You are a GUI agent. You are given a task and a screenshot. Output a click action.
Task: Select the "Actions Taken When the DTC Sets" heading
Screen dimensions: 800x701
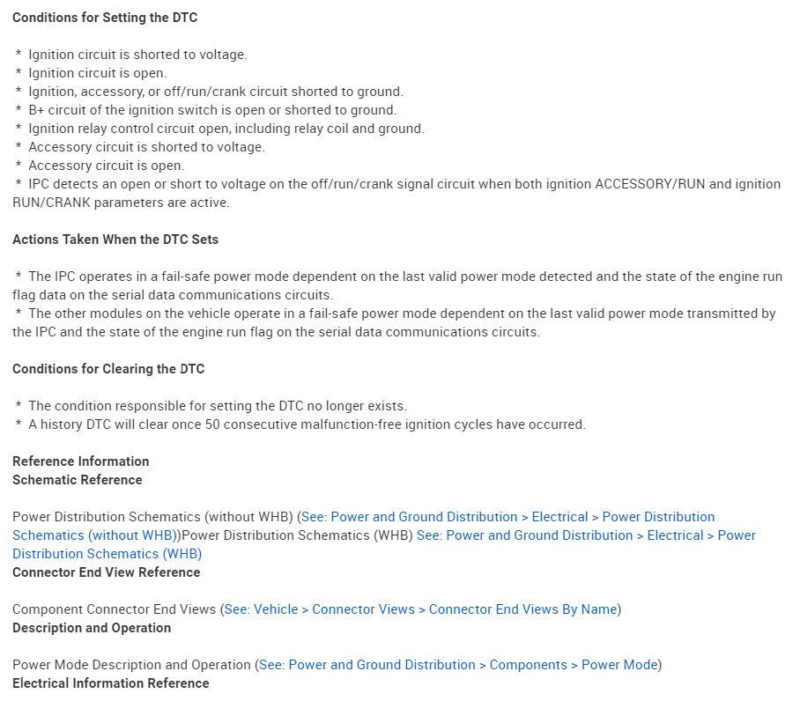(115, 240)
